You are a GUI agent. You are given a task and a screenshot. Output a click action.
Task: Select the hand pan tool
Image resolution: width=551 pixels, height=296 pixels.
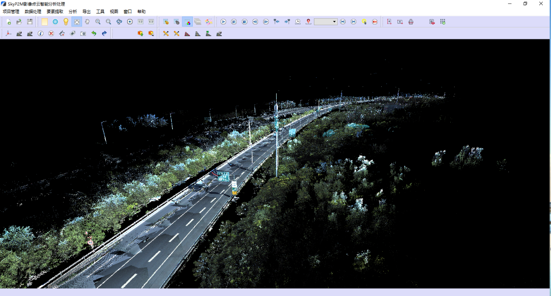[87, 22]
